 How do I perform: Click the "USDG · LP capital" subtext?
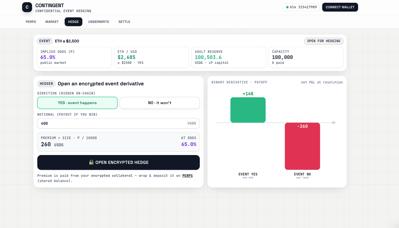click(x=212, y=63)
